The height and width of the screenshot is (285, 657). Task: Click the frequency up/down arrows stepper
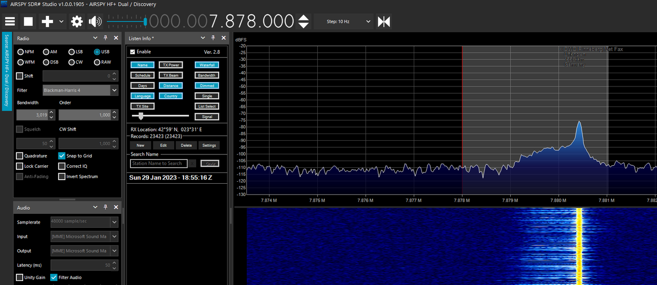pos(304,21)
